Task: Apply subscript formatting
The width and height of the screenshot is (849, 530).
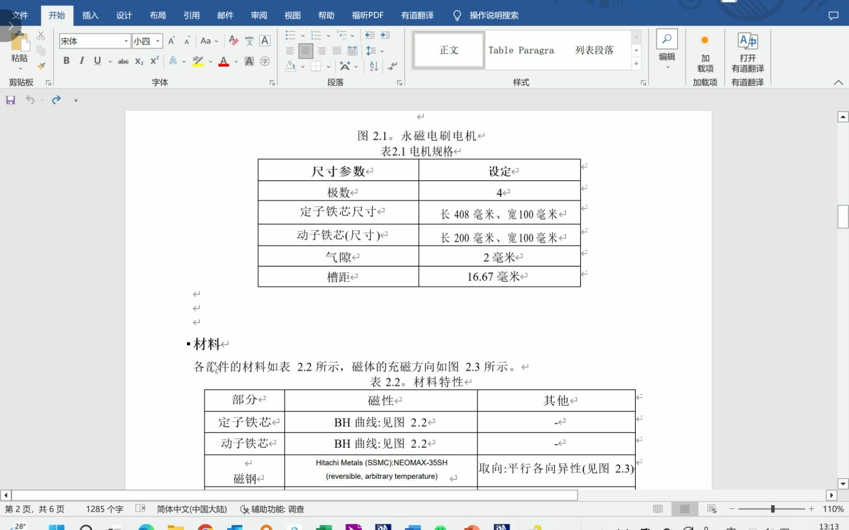Action: tap(139, 61)
